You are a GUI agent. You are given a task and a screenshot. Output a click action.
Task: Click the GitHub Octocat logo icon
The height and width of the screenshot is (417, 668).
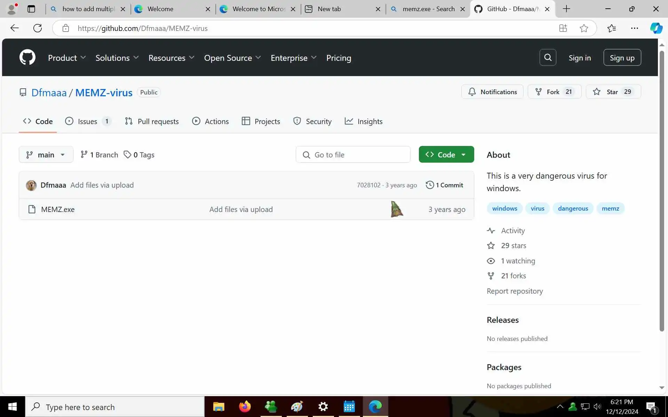[27, 57]
